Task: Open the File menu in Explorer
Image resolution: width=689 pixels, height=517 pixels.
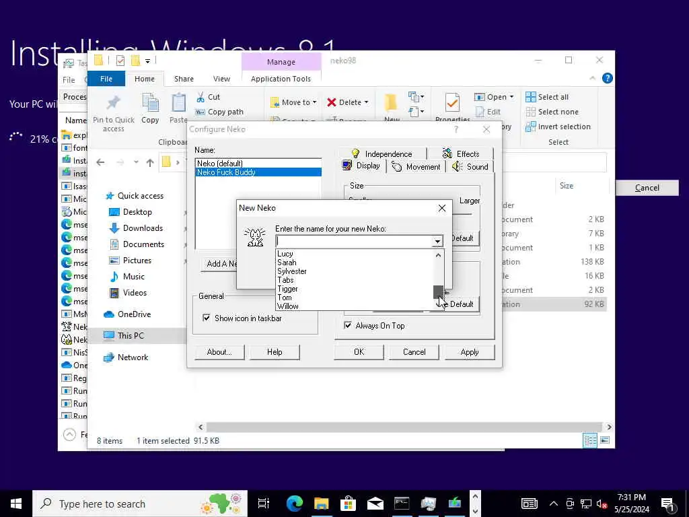Action: coord(106,79)
